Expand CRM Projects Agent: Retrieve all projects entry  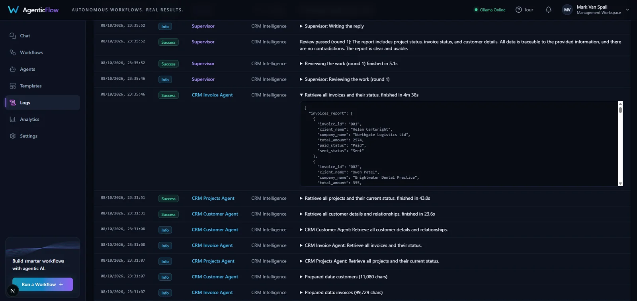click(301, 261)
